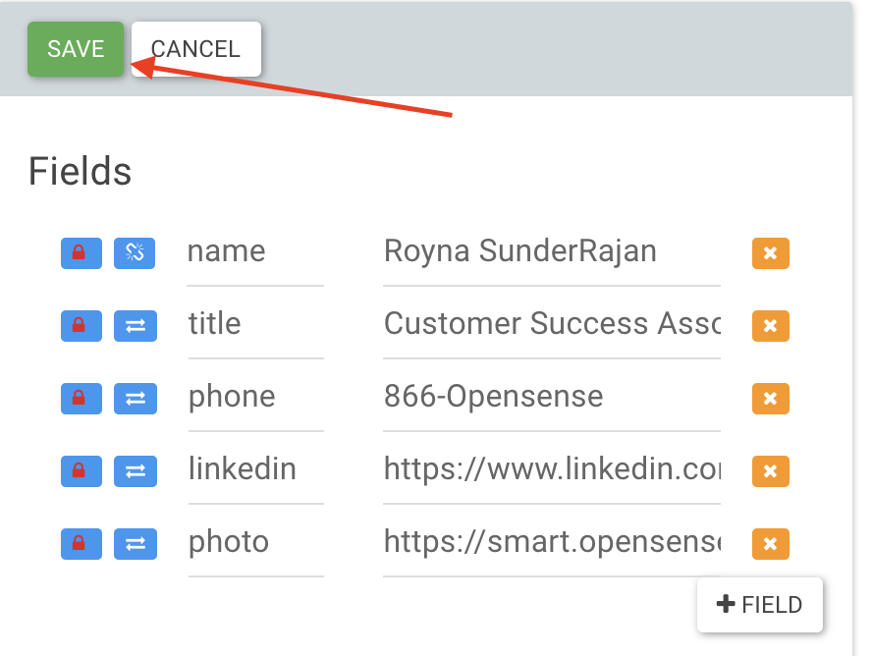Viewport: 872px width, 656px height.
Task: Click the lock icon for name field
Action: [x=82, y=253]
